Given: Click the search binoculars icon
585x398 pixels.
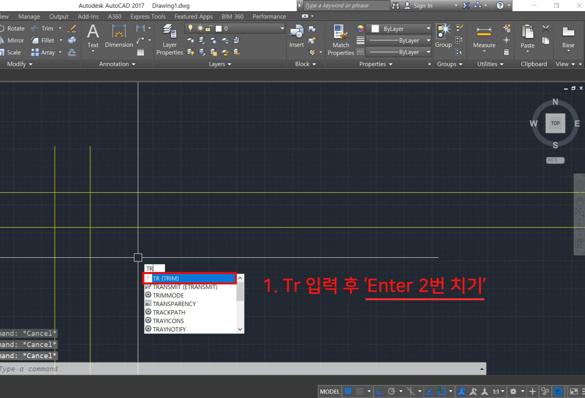Looking at the screenshot, I should click(396, 5).
